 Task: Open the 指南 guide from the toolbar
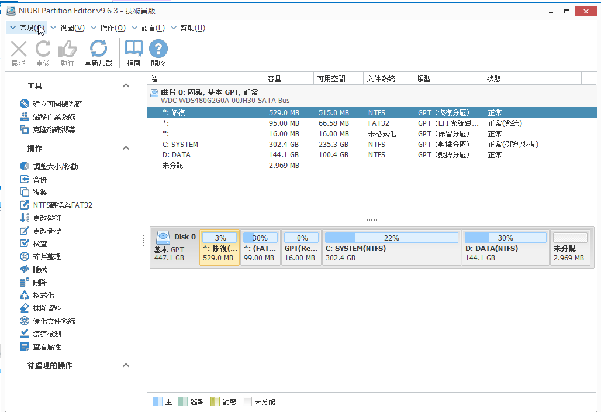coord(133,52)
